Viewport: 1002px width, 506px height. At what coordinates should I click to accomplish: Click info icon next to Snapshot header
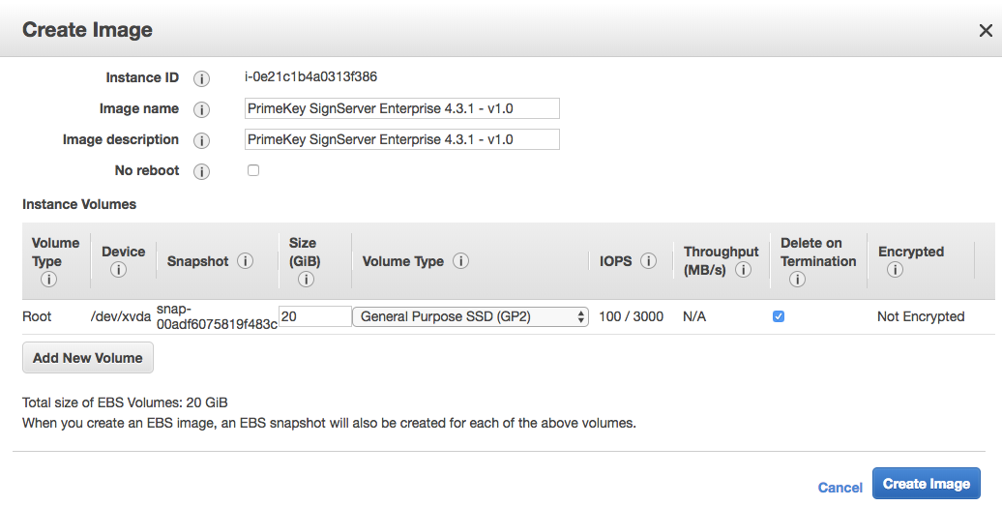click(x=245, y=261)
